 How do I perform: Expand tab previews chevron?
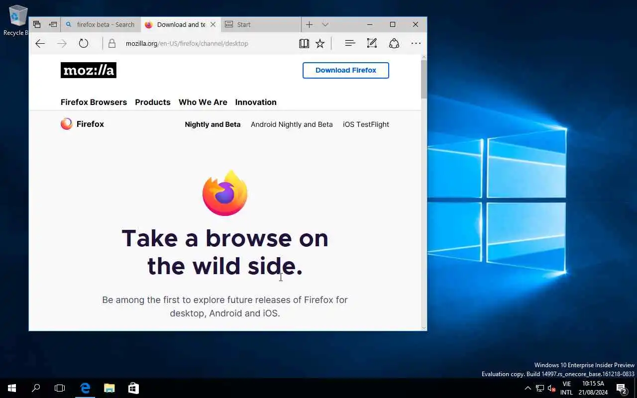click(325, 24)
